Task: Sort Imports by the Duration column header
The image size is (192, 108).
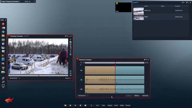Action: pyautogui.click(x=177, y=6)
